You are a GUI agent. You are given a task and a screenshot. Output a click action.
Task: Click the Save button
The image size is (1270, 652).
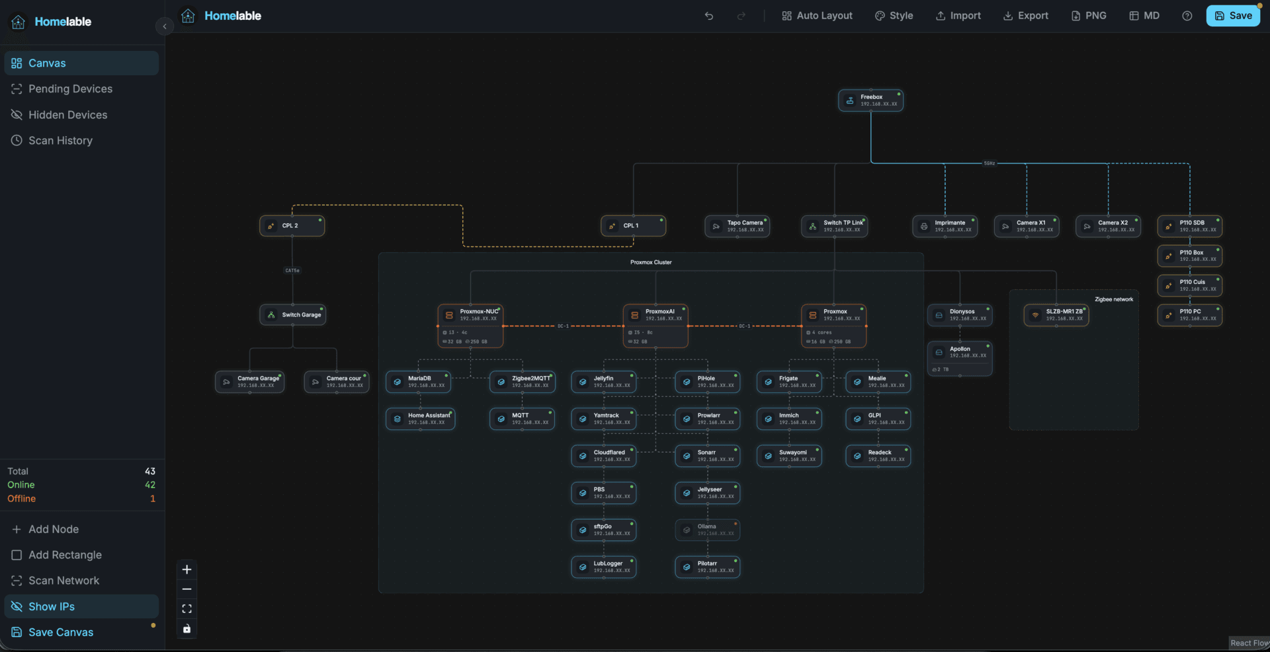1234,15
